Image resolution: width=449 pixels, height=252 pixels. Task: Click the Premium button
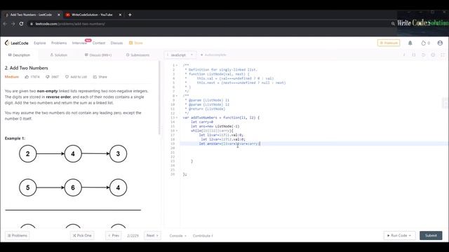[x=389, y=43]
